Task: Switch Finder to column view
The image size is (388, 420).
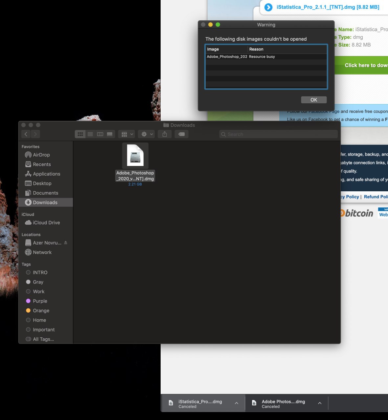Action: pyautogui.click(x=100, y=134)
